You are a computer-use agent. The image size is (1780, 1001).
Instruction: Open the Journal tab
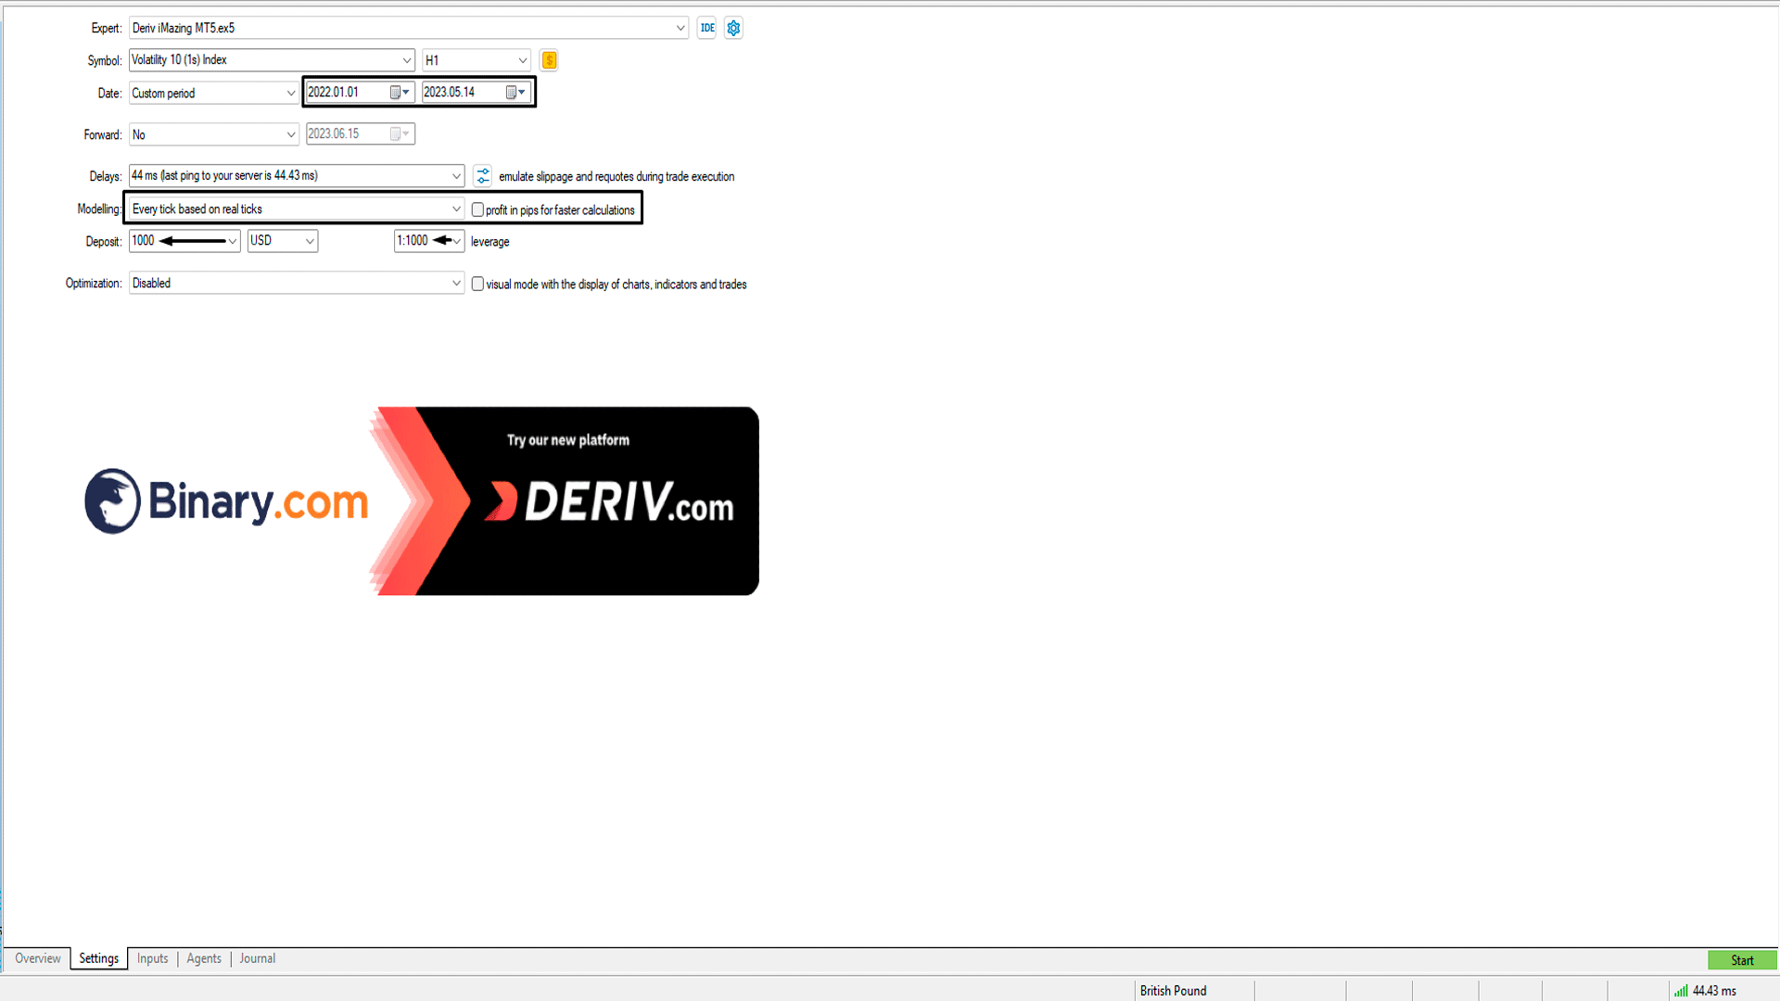[x=257, y=958]
